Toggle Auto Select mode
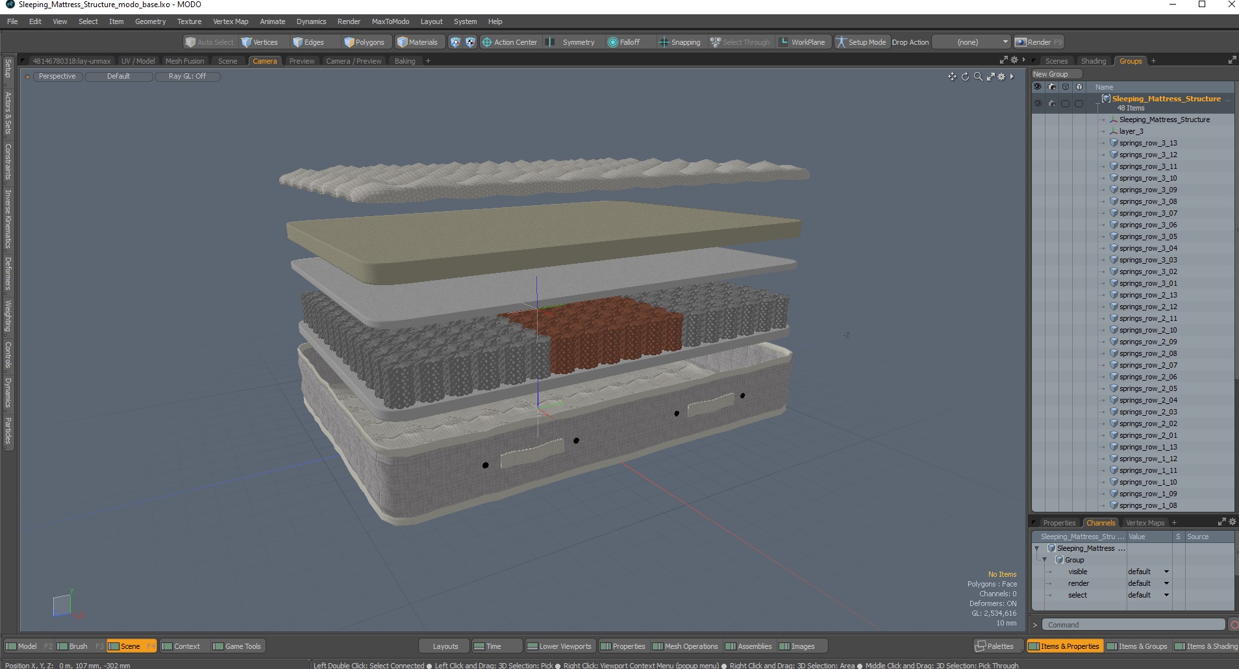 (210, 42)
